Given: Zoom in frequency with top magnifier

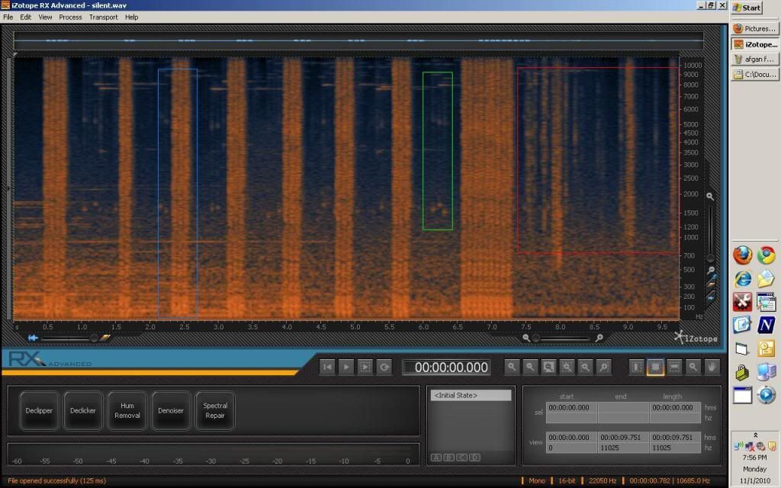Looking at the screenshot, I should [x=710, y=197].
